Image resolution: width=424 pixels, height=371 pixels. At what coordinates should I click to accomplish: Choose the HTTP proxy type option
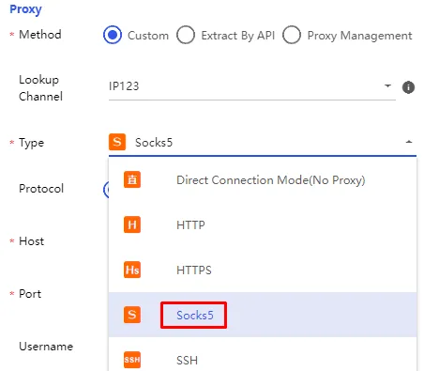(x=263, y=224)
